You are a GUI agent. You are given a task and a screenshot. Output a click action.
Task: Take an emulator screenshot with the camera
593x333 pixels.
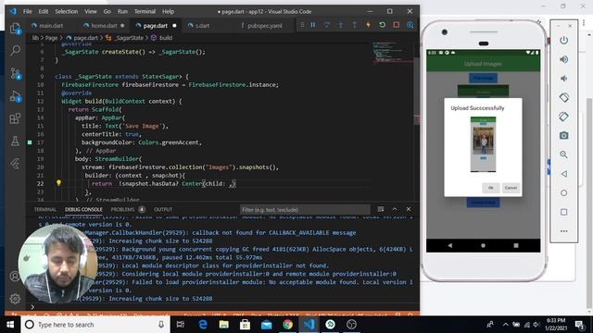pos(564,136)
